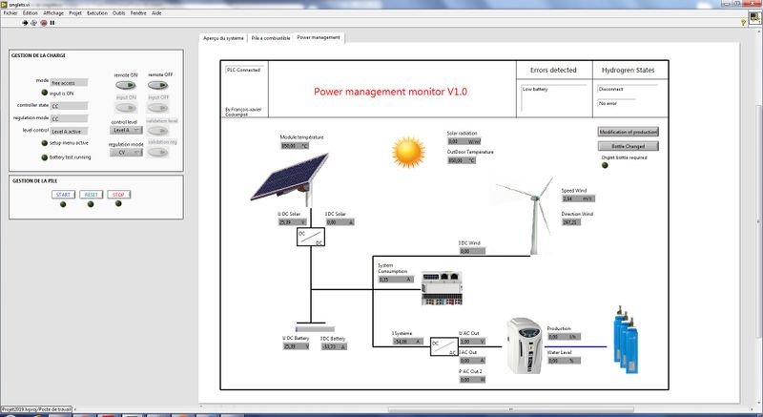Open the Exécution menu
The image size is (763, 417).
[x=97, y=12]
